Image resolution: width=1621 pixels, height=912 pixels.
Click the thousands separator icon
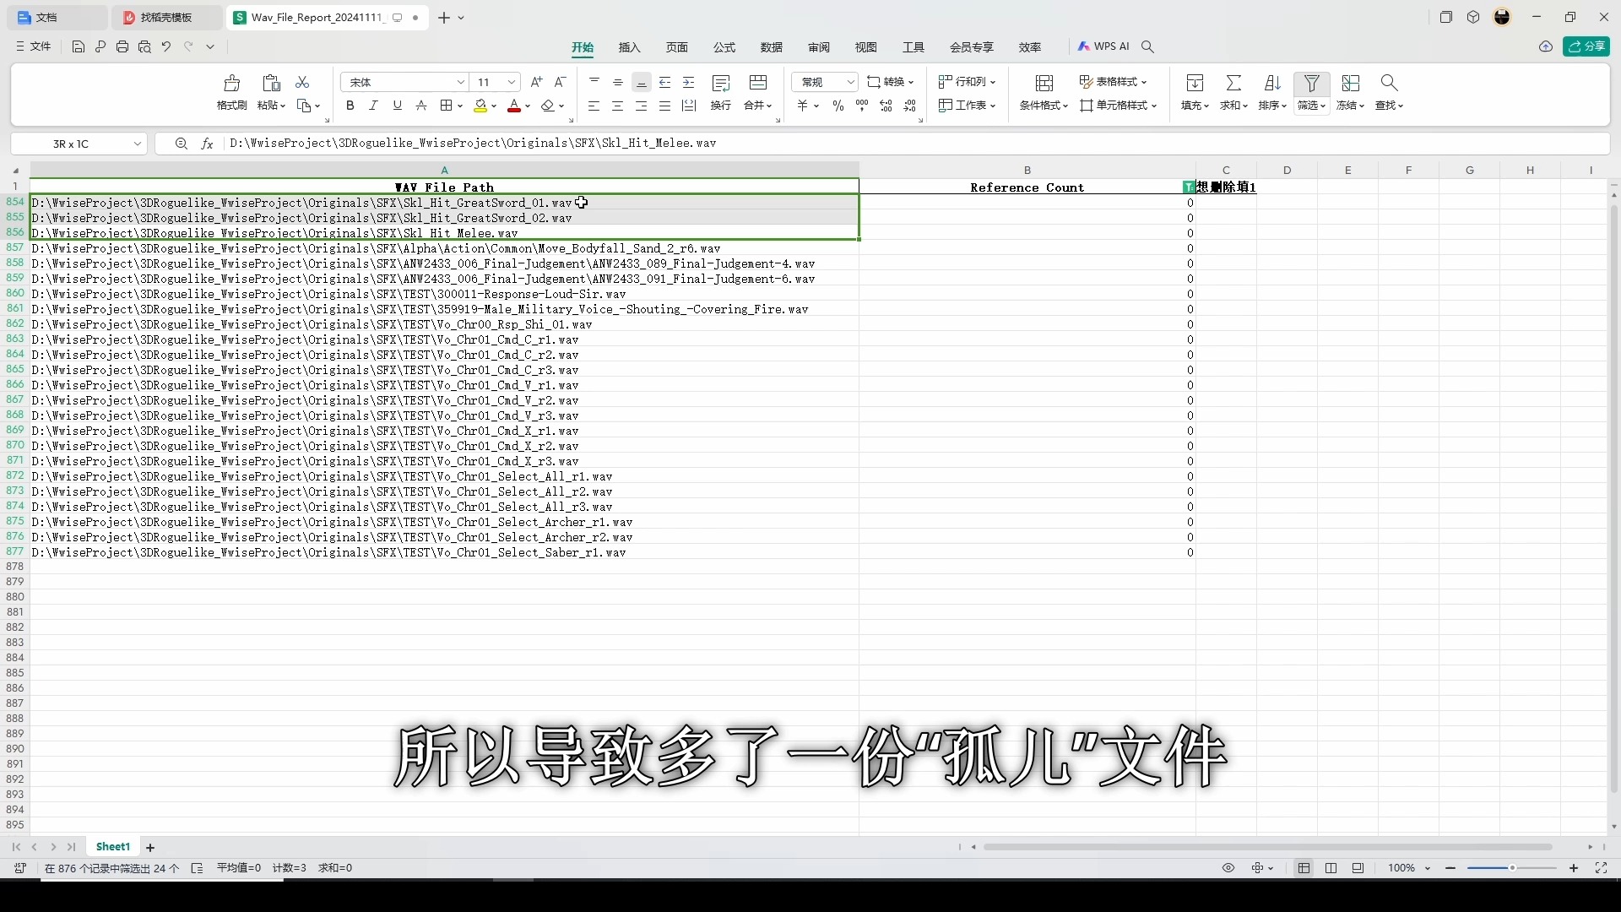(862, 106)
